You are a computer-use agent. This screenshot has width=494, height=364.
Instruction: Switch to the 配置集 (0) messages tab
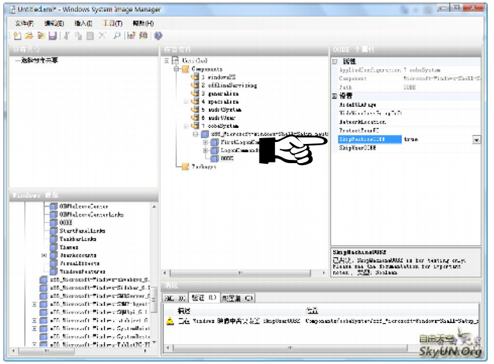[x=237, y=298]
